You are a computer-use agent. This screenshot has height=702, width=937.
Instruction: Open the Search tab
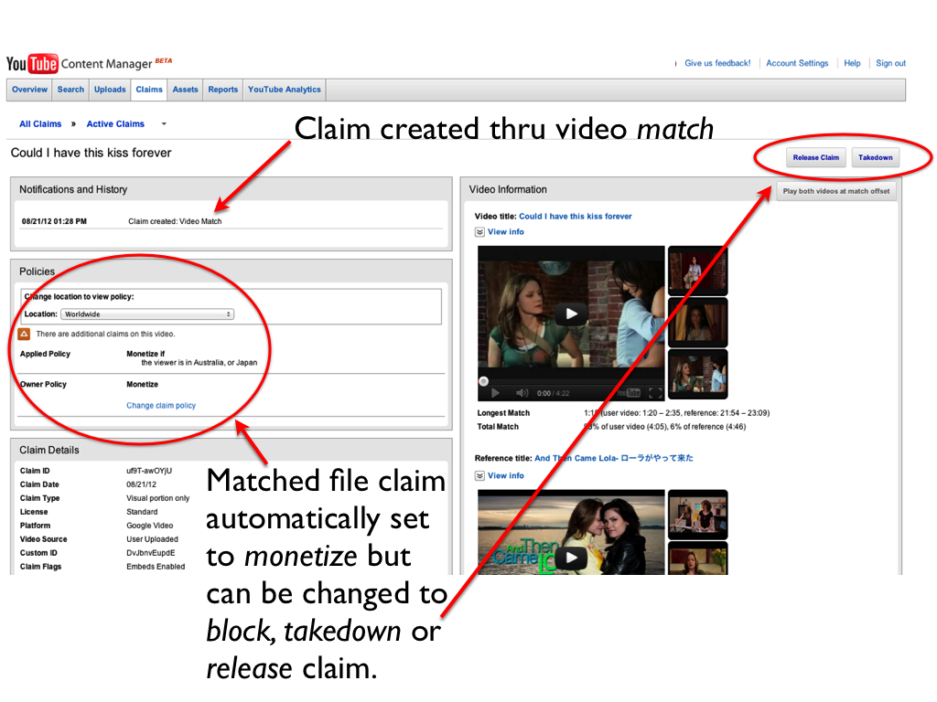point(70,90)
